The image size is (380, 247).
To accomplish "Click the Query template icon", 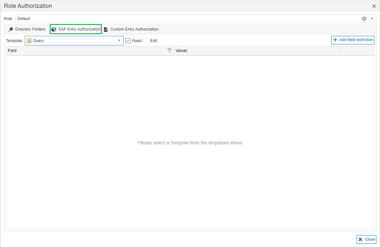I will pos(29,41).
